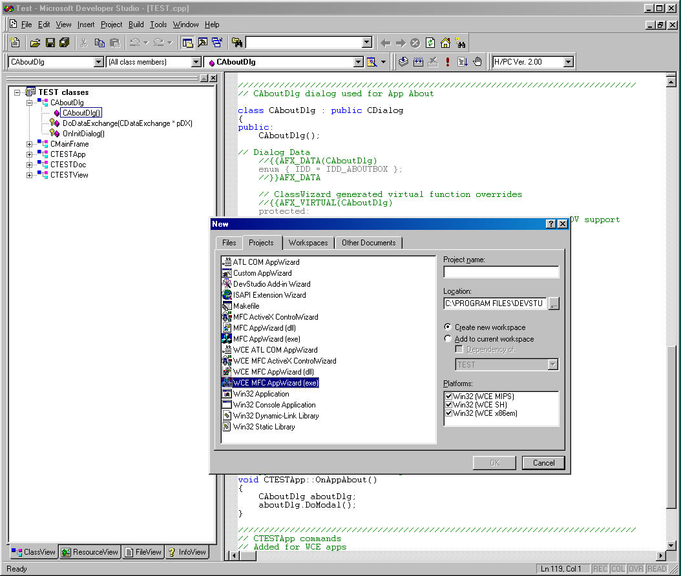Uncheck the Win32 (WCE x86em) platform
Screen dimensions: 681x576
click(448, 413)
